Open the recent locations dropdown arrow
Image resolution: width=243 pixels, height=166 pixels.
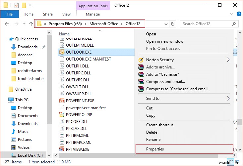24,24
